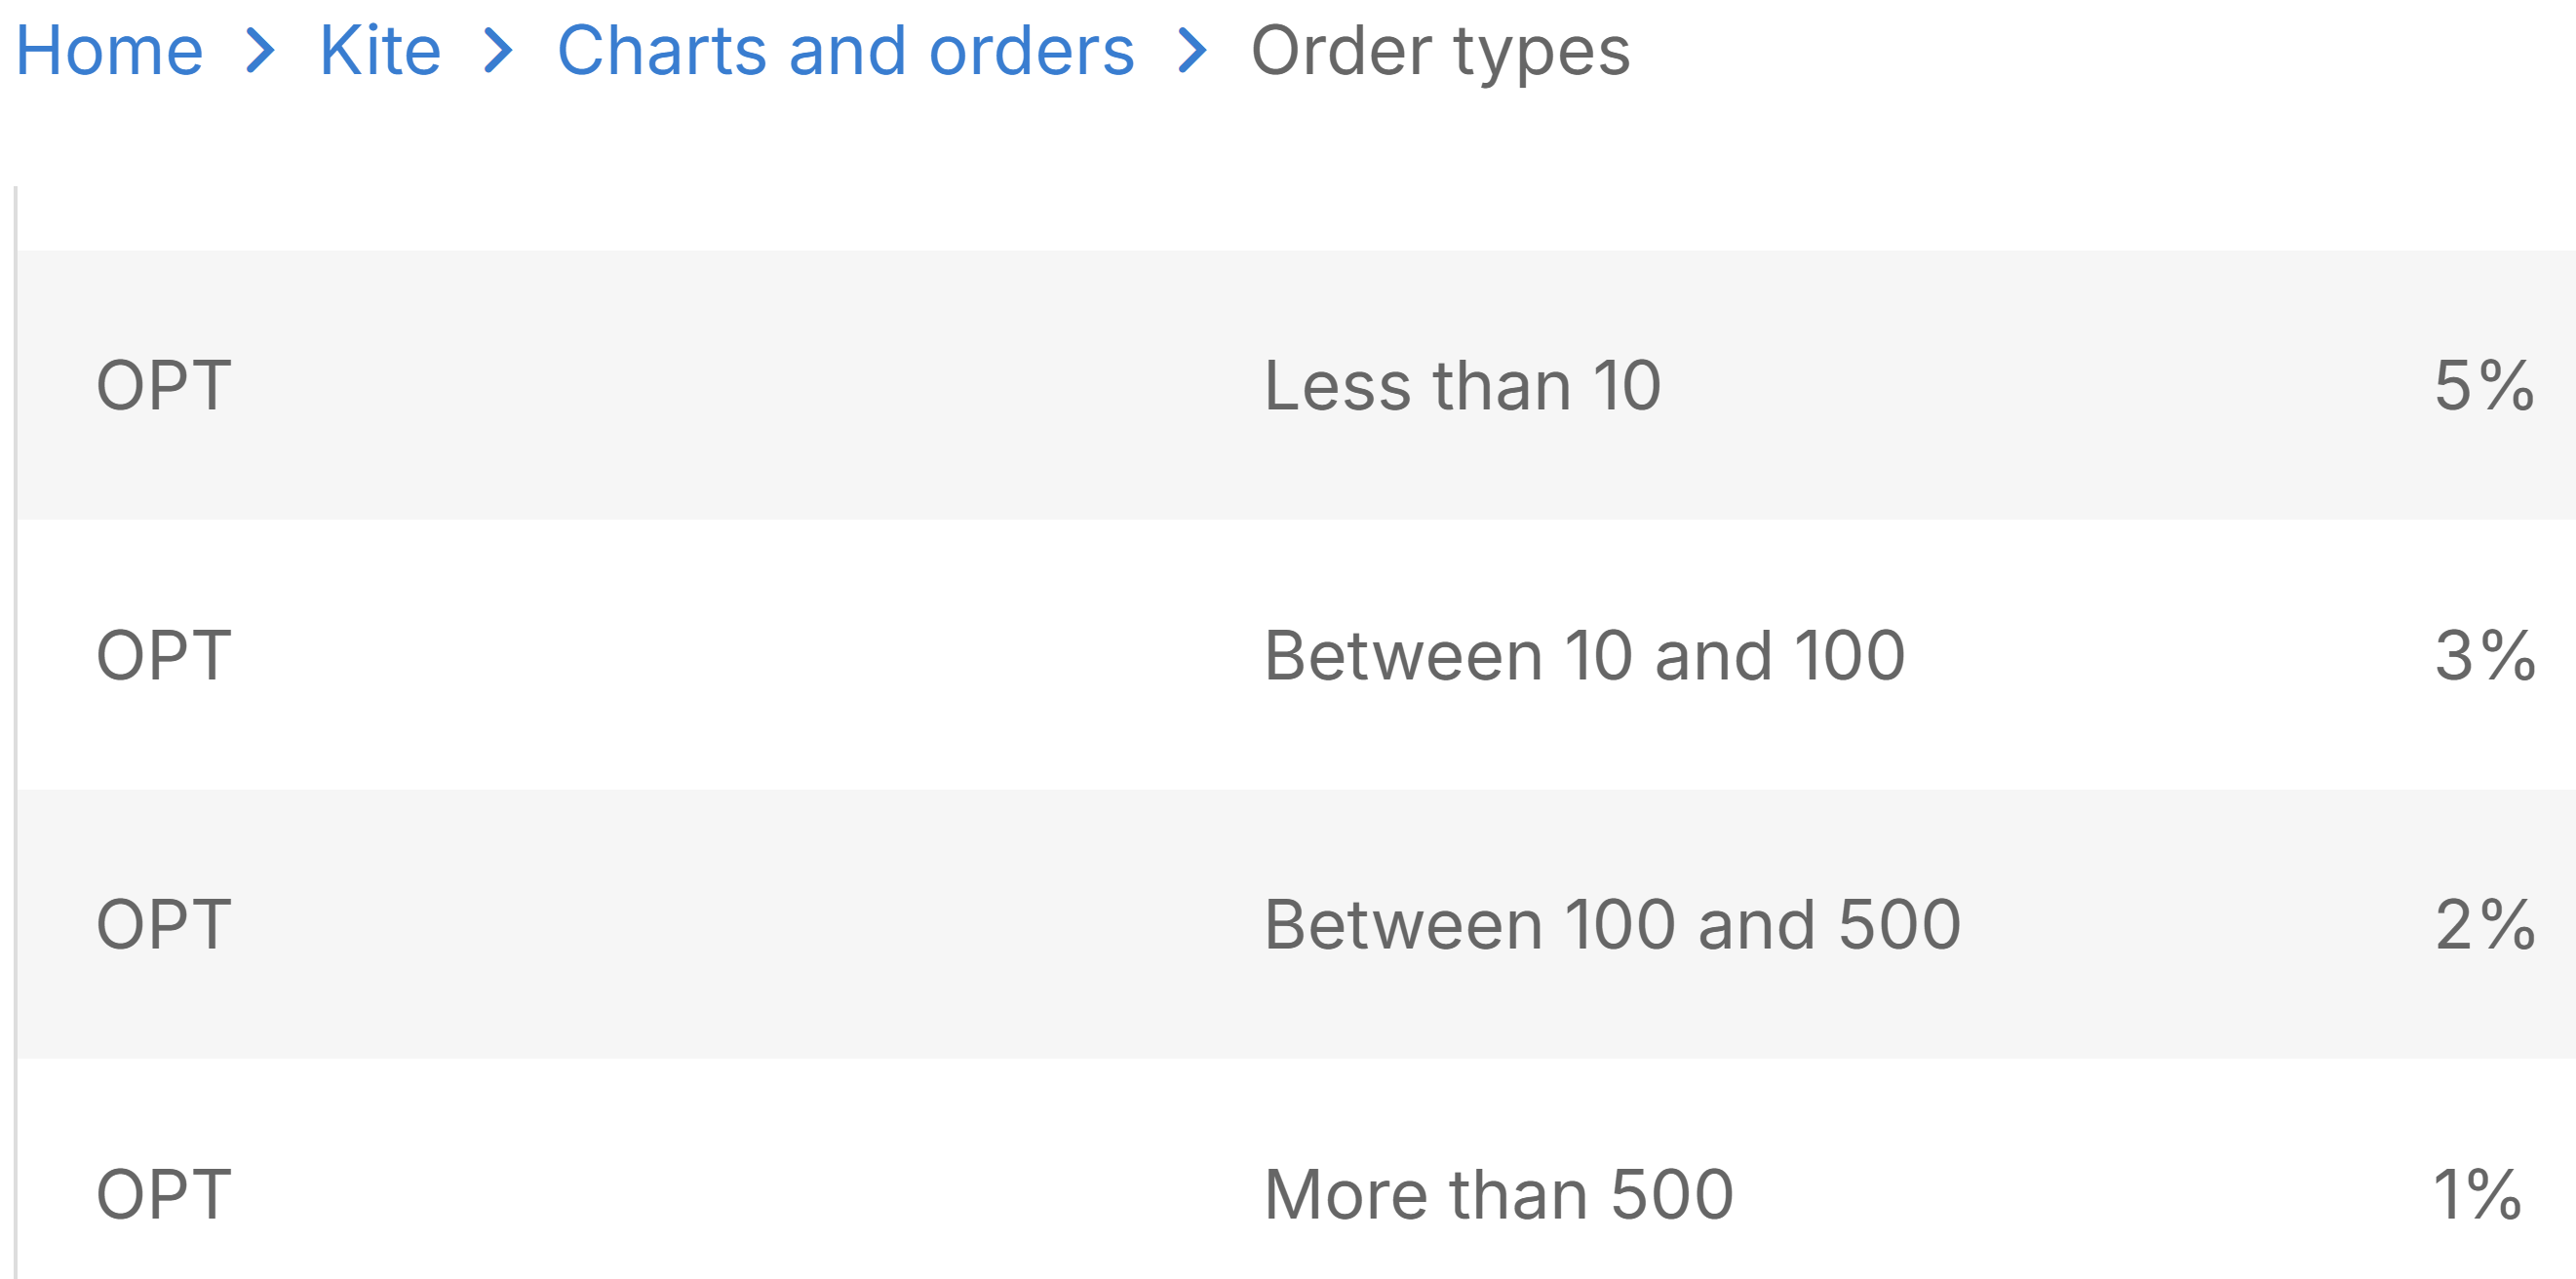Click the 5% value
2576x1279 pixels.
pos(2484,385)
